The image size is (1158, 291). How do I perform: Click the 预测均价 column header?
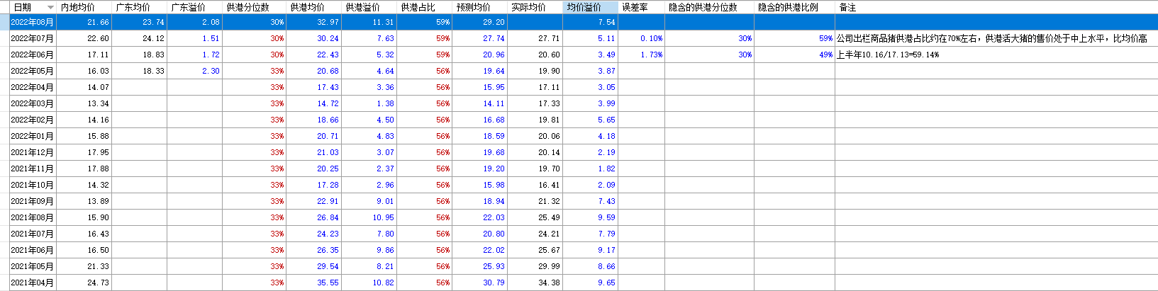pyautogui.click(x=480, y=7)
